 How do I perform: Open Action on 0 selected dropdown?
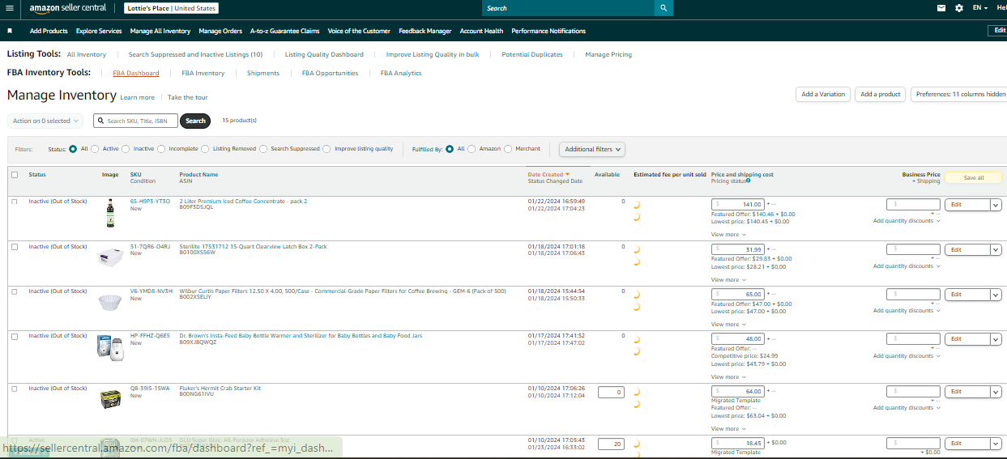[45, 121]
